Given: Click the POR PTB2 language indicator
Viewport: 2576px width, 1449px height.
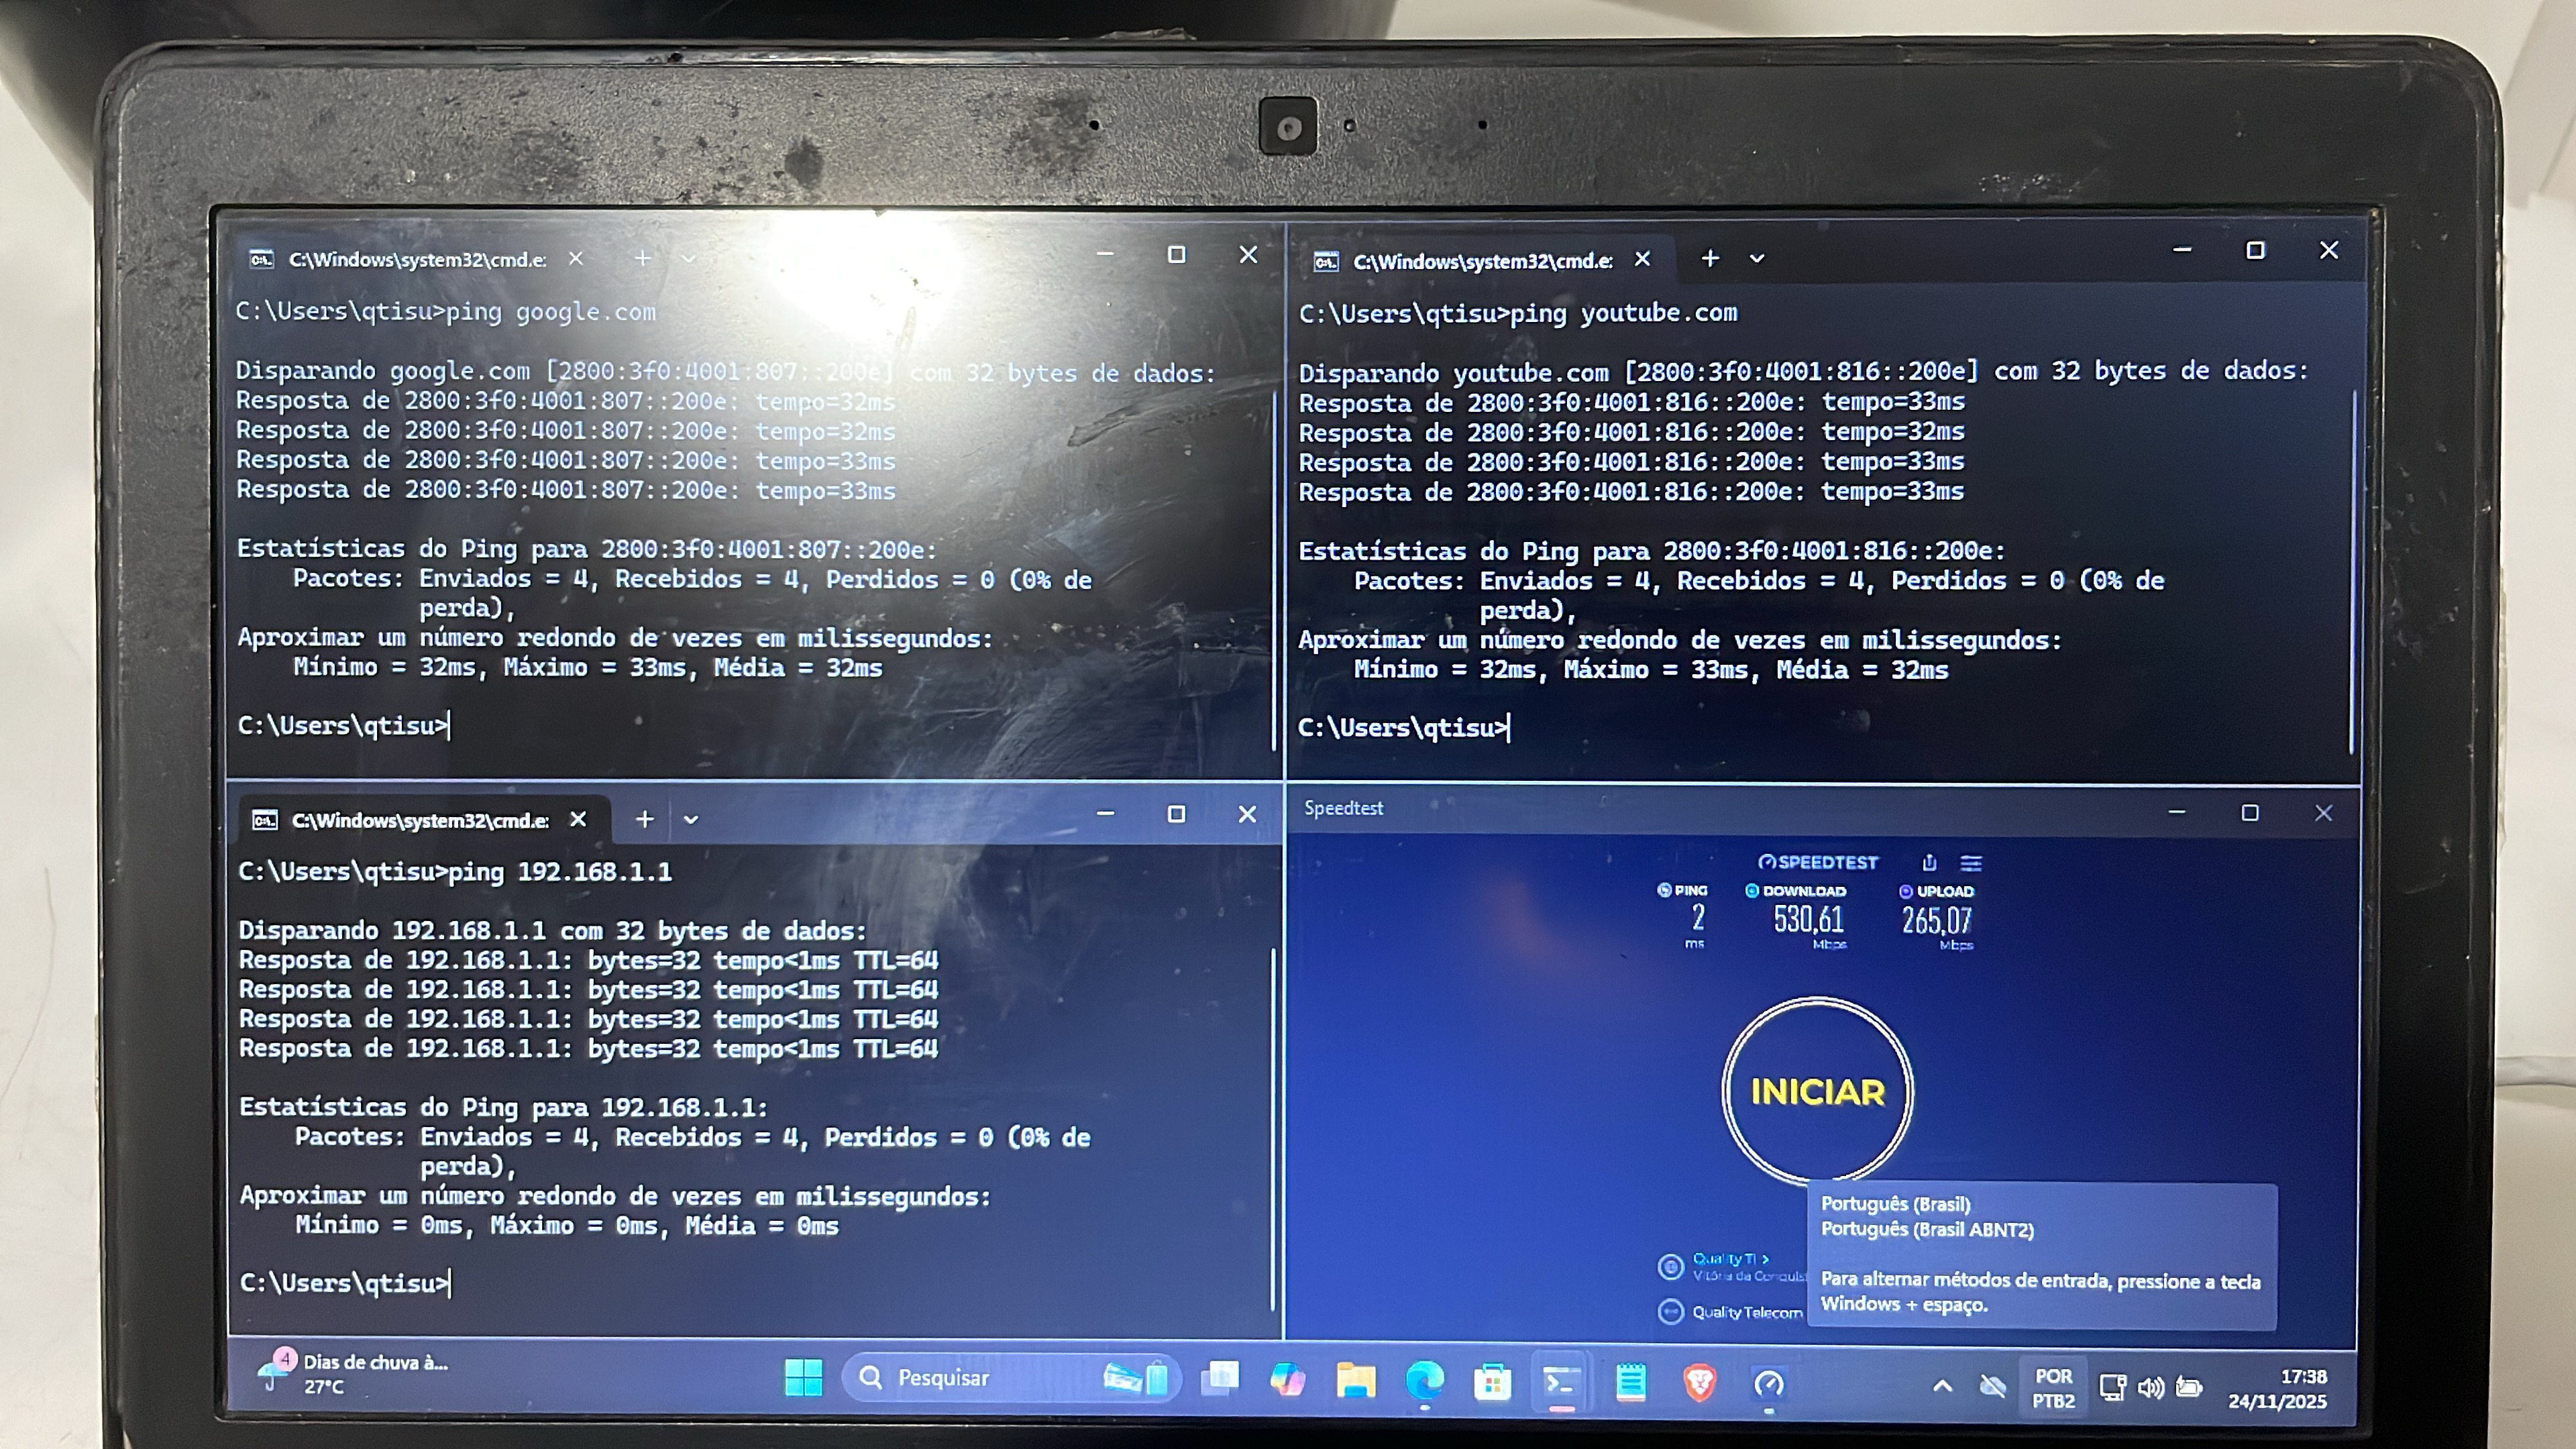Looking at the screenshot, I should [x=2053, y=1388].
